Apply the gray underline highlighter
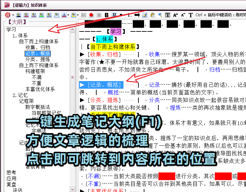This screenshot has width=246, height=192. pos(49,15)
